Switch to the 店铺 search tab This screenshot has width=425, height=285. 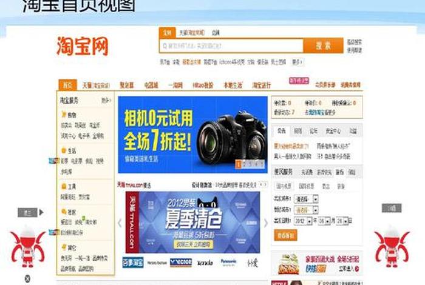pyautogui.click(x=216, y=33)
